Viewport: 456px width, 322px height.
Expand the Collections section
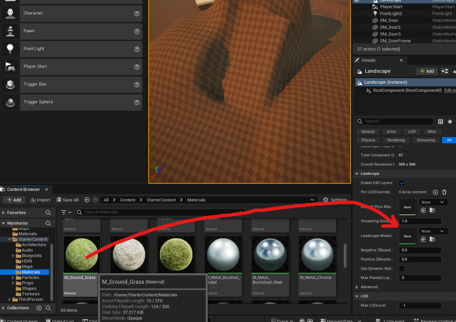pos(3,308)
